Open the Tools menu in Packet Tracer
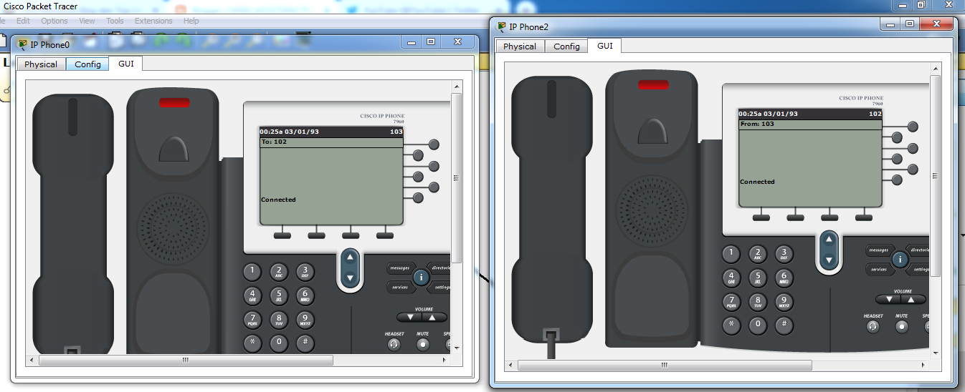Screen dimensions: 965x392 pos(115,21)
